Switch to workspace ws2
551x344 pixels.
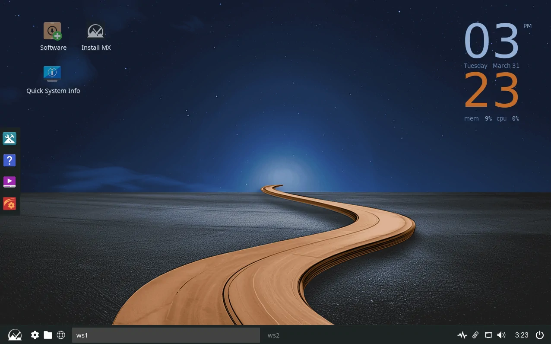[x=274, y=335]
